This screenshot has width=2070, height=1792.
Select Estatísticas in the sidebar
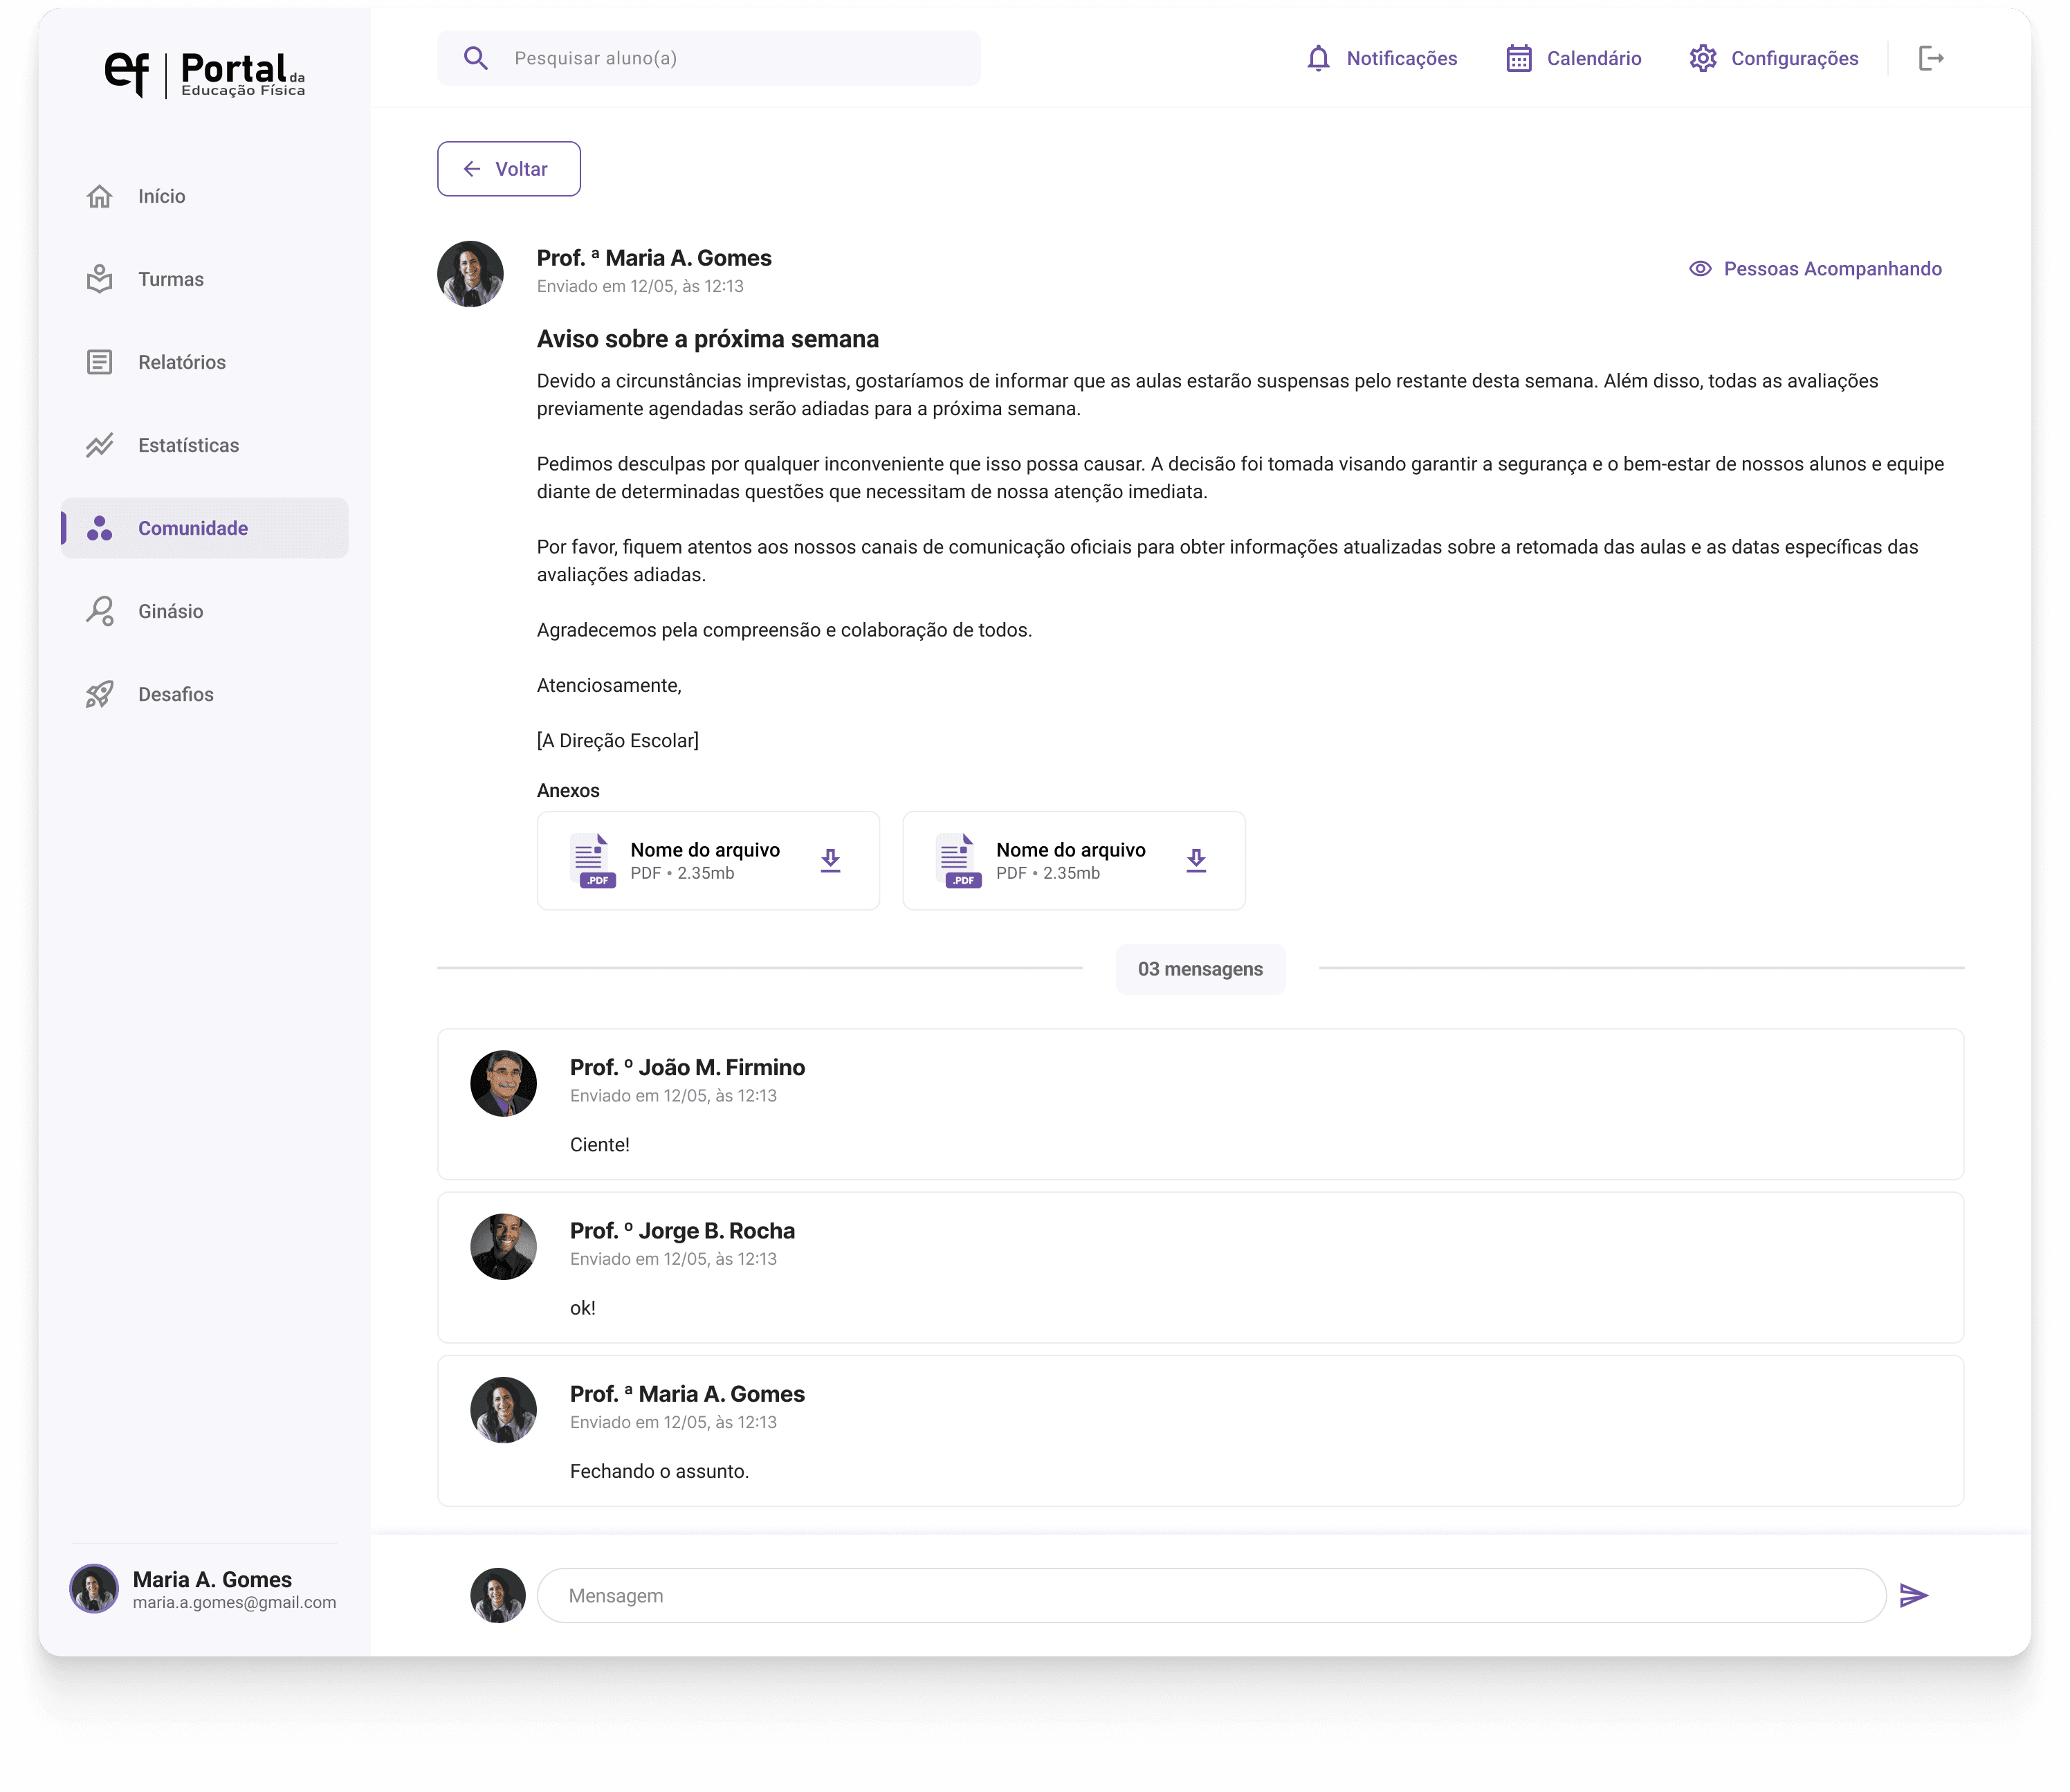pos(205,445)
